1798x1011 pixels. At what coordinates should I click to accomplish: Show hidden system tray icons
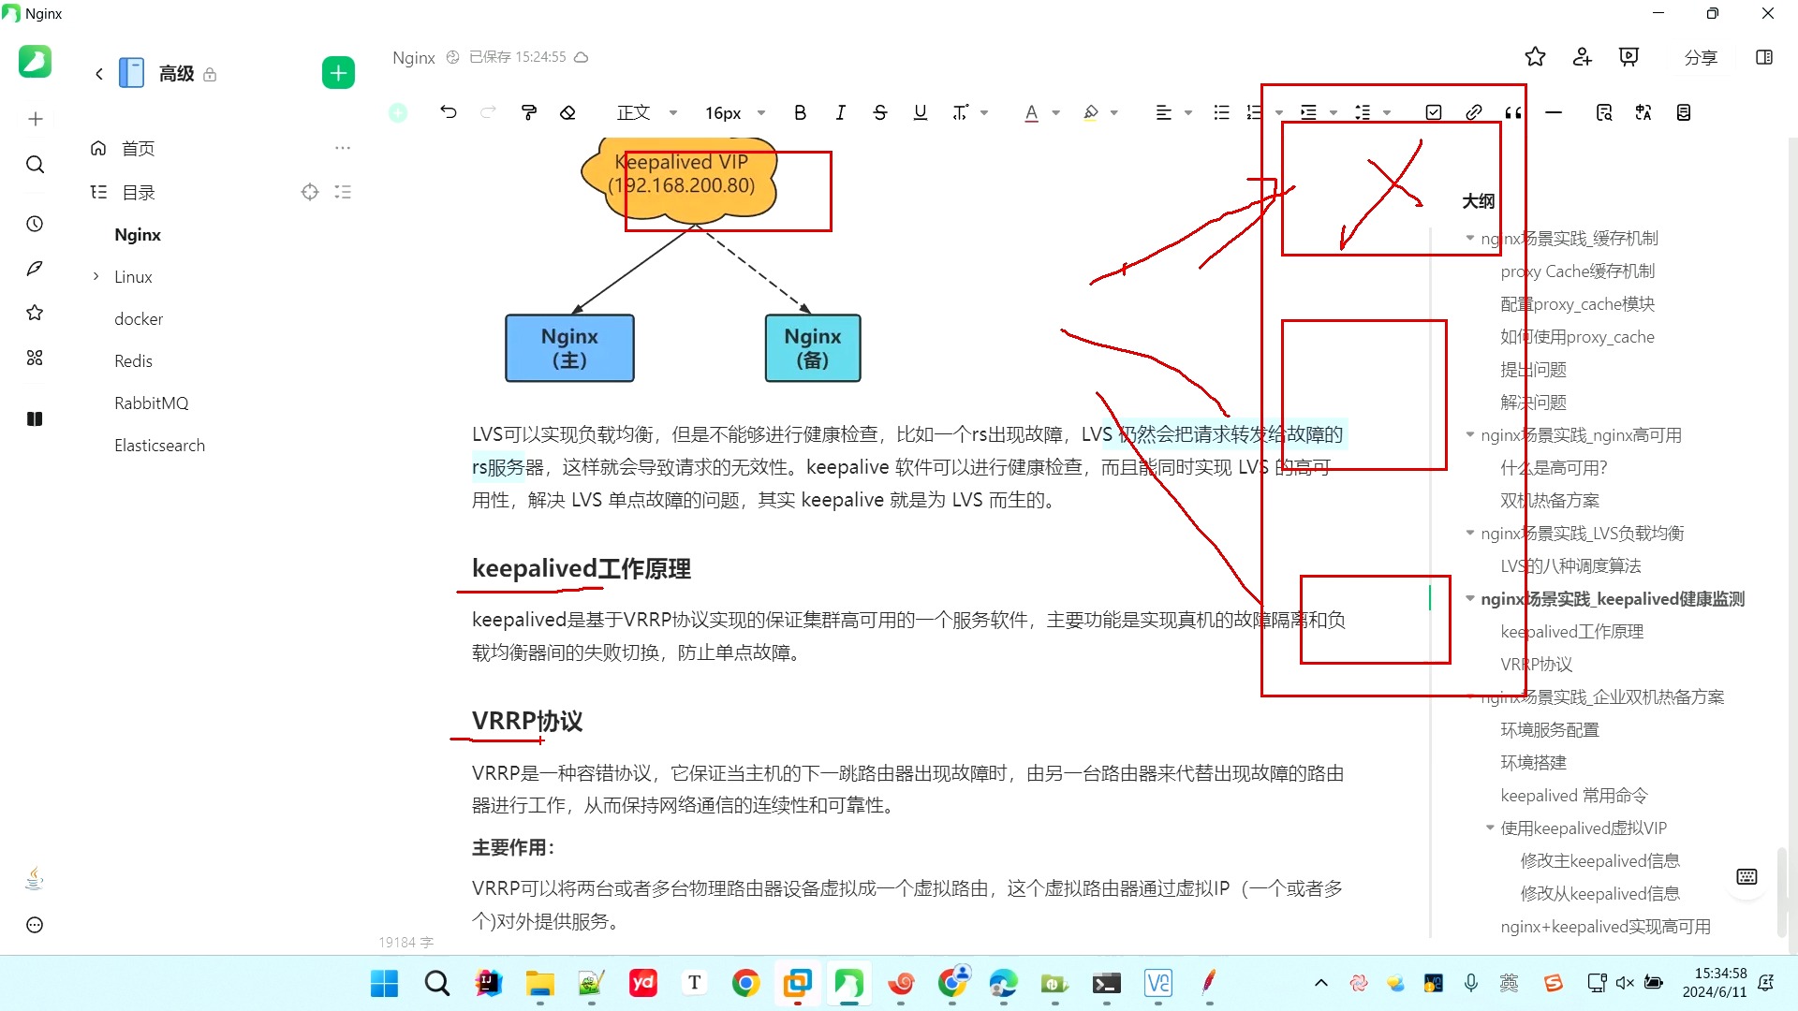coord(1321,983)
